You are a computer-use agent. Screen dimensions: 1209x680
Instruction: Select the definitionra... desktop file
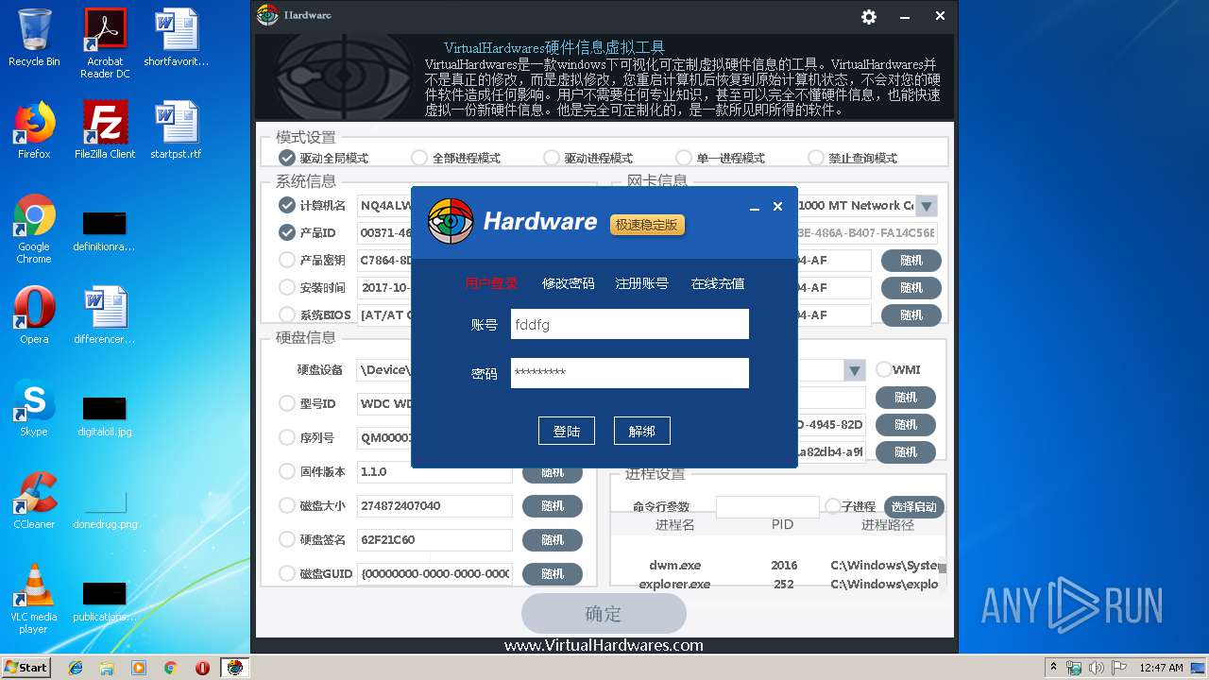coord(105,231)
